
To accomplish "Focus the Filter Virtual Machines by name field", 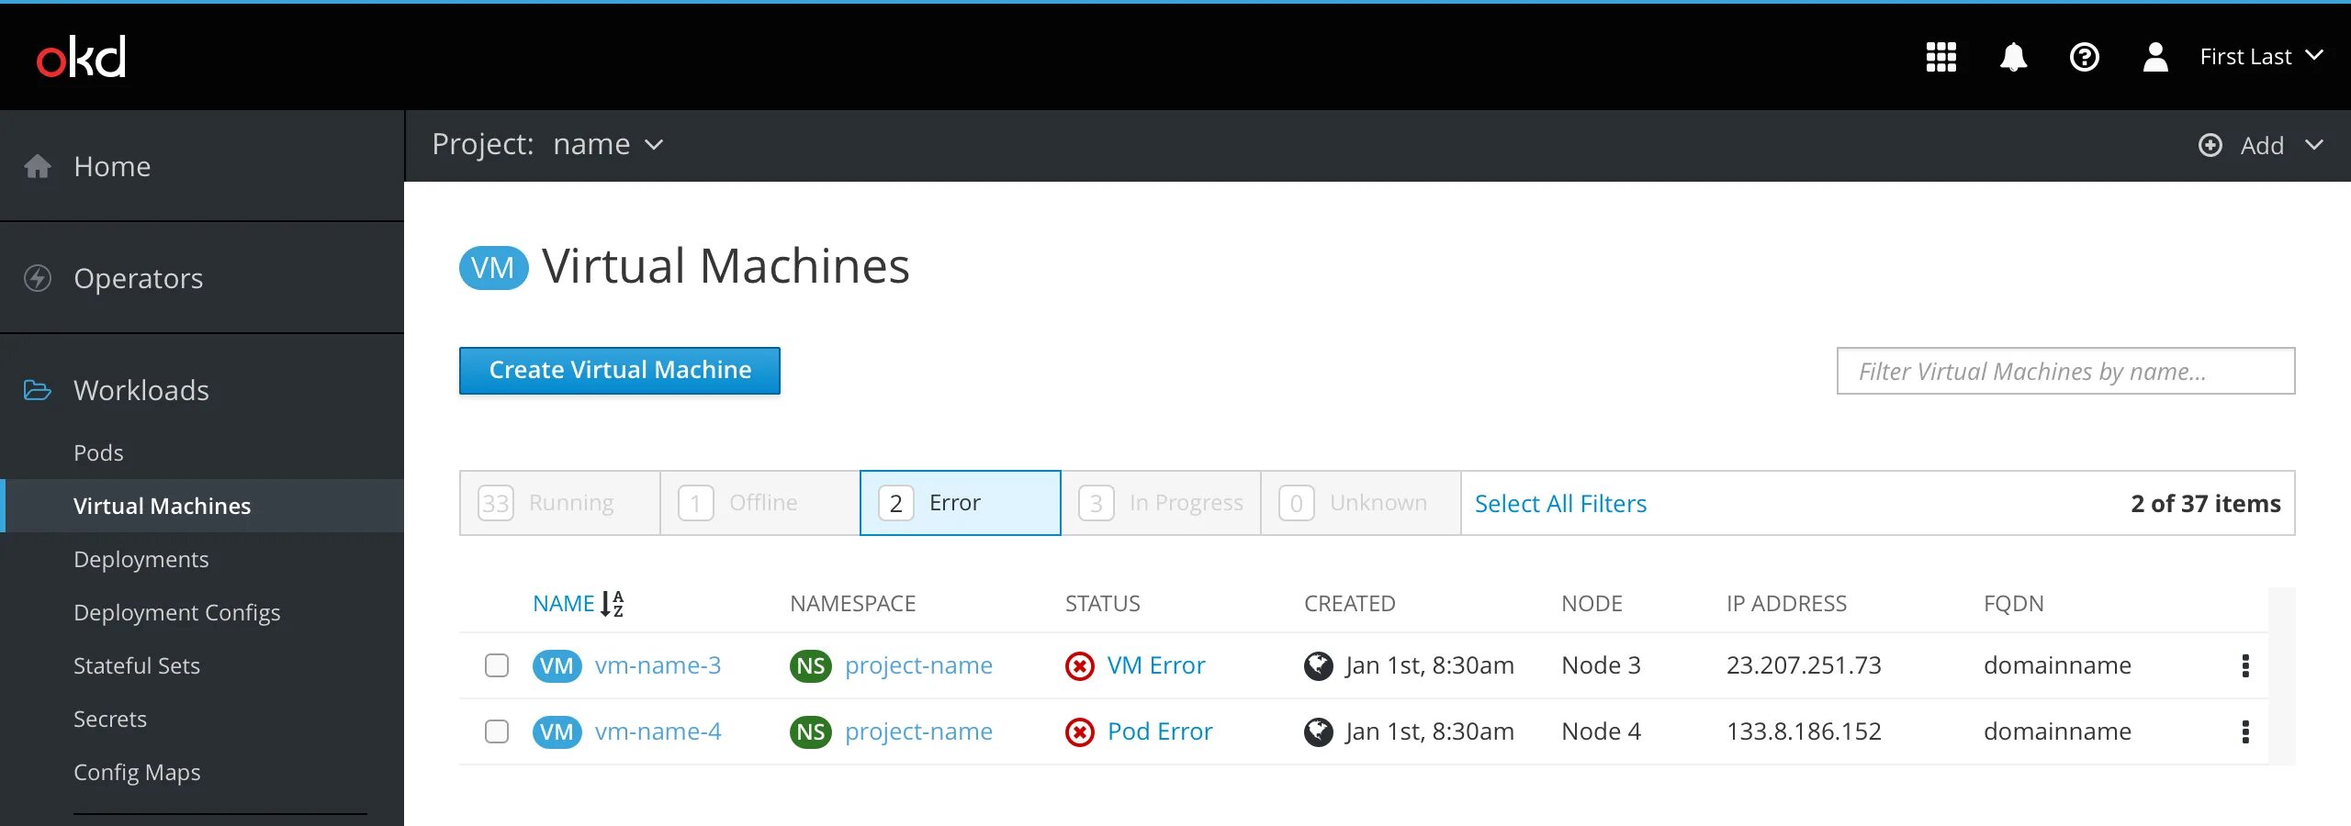I will pyautogui.click(x=2065, y=371).
